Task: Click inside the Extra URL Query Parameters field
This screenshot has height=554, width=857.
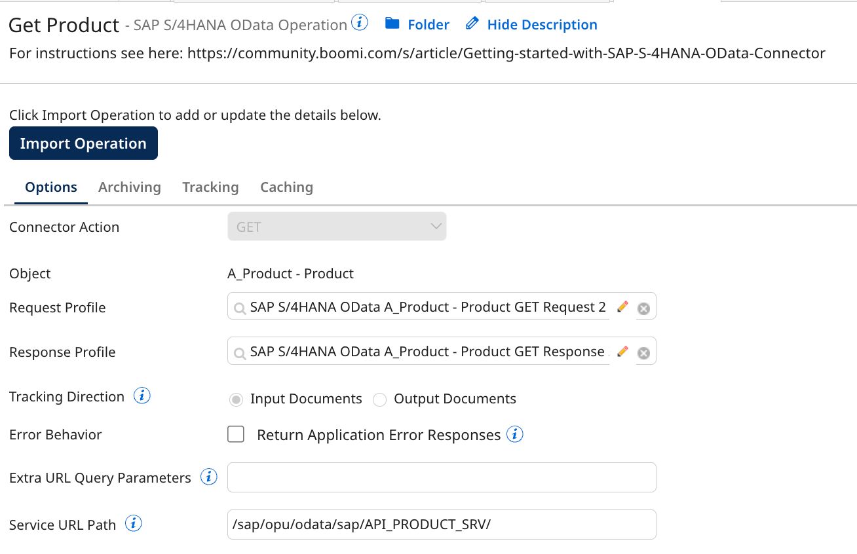Action: (x=441, y=477)
